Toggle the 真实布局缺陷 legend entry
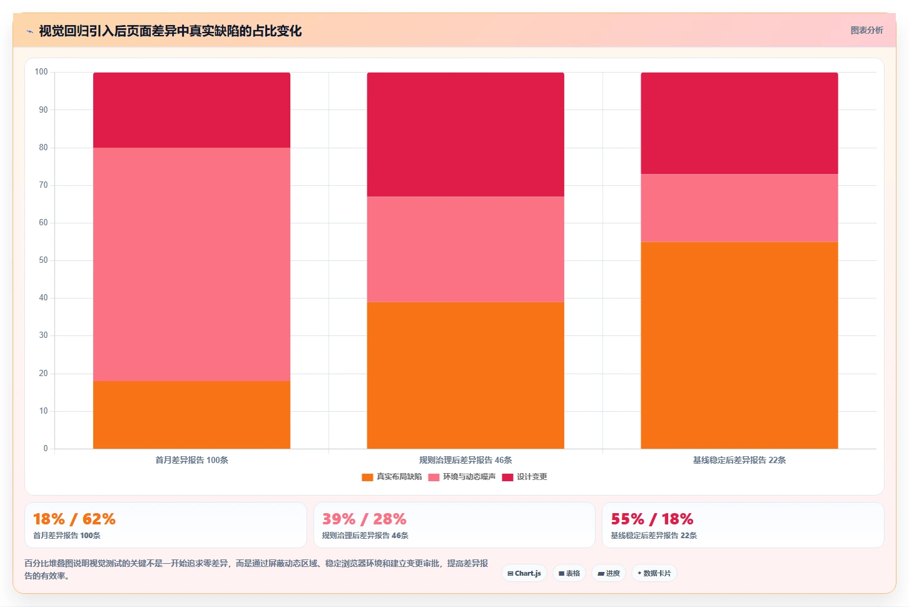 392,477
